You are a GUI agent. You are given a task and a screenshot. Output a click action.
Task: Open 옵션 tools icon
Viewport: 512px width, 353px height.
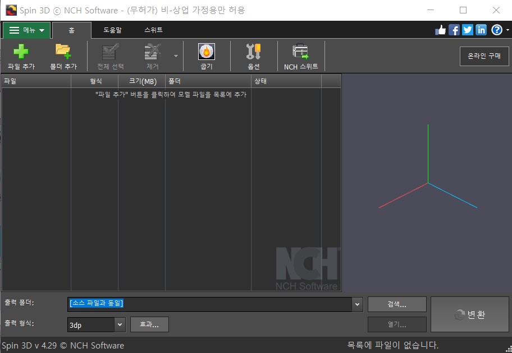pos(253,52)
